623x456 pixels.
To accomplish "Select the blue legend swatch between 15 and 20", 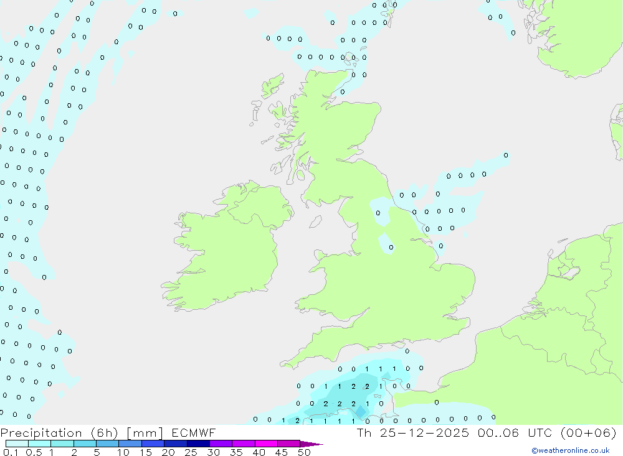I will [x=153, y=444].
